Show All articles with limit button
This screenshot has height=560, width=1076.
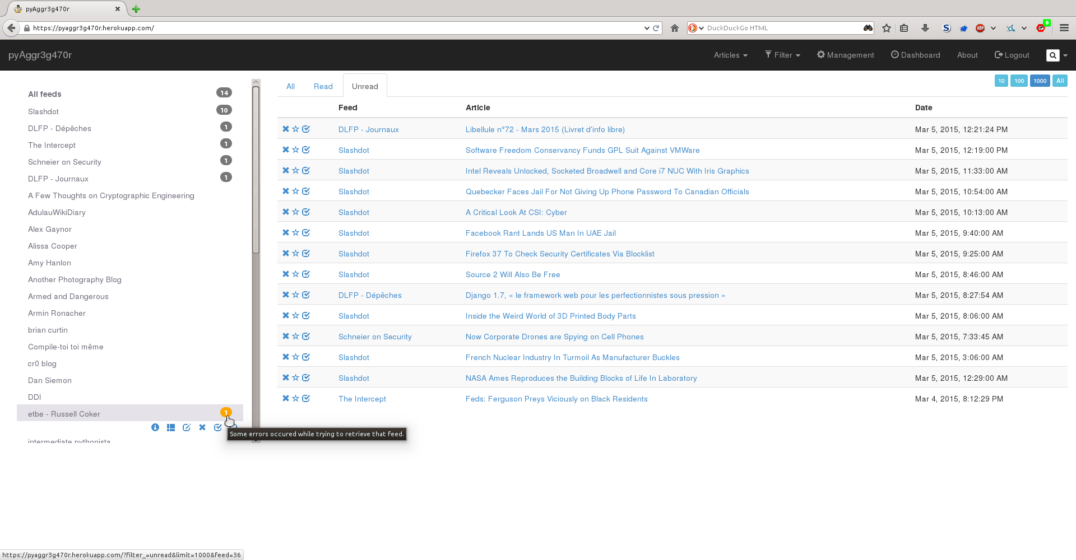click(x=1060, y=81)
